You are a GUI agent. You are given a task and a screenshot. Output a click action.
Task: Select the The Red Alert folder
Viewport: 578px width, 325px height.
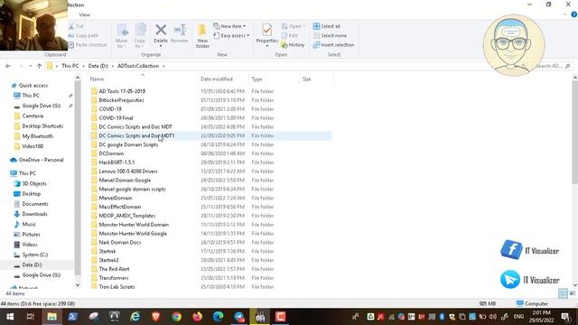114,269
